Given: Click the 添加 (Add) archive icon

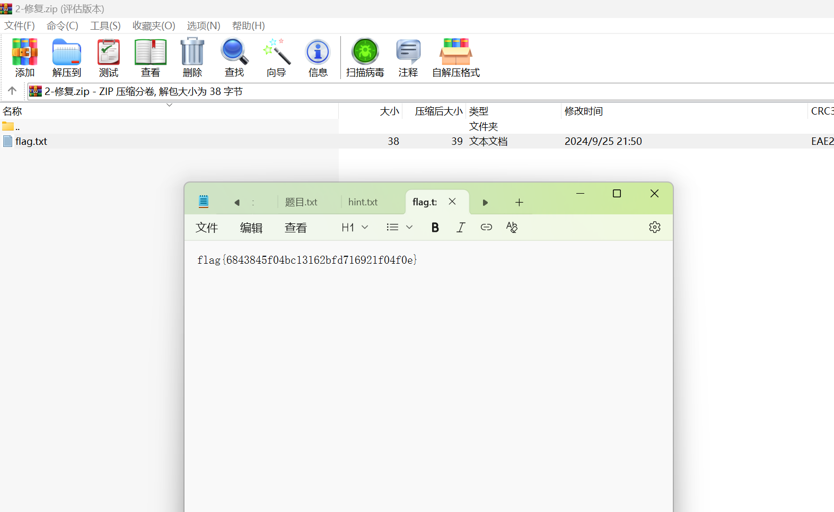Looking at the screenshot, I should pyautogui.click(x=24, y=58).
